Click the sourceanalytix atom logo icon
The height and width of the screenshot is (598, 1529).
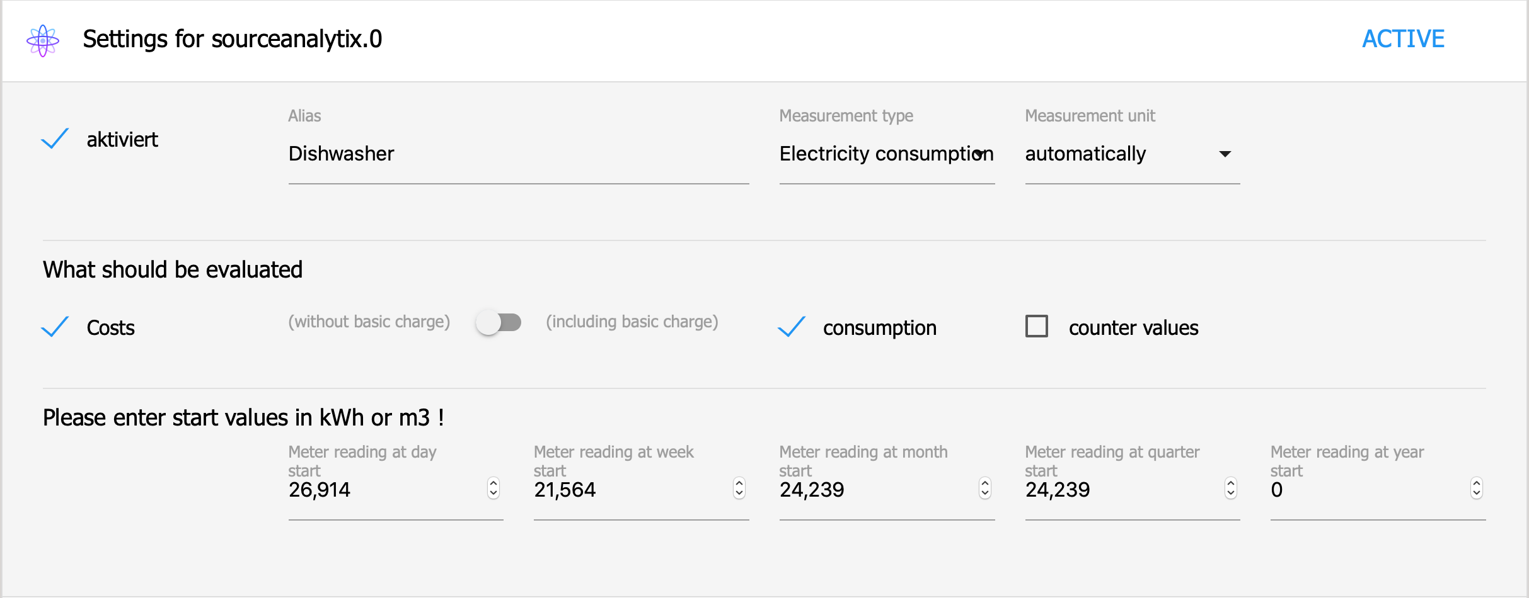click(43, 40)
